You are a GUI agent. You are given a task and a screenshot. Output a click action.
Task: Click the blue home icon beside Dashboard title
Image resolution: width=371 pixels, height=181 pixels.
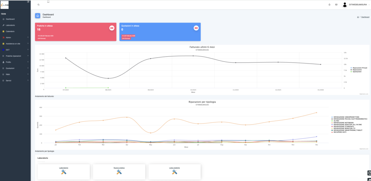tap(38, 16)
